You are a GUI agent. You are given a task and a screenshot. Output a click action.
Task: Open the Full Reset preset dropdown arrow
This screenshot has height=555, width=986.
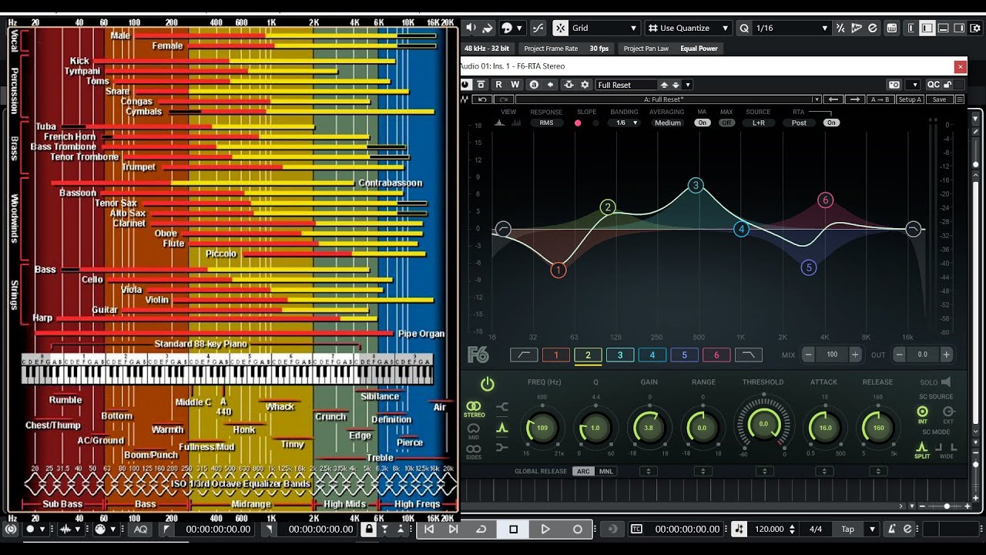coord(688,85)
